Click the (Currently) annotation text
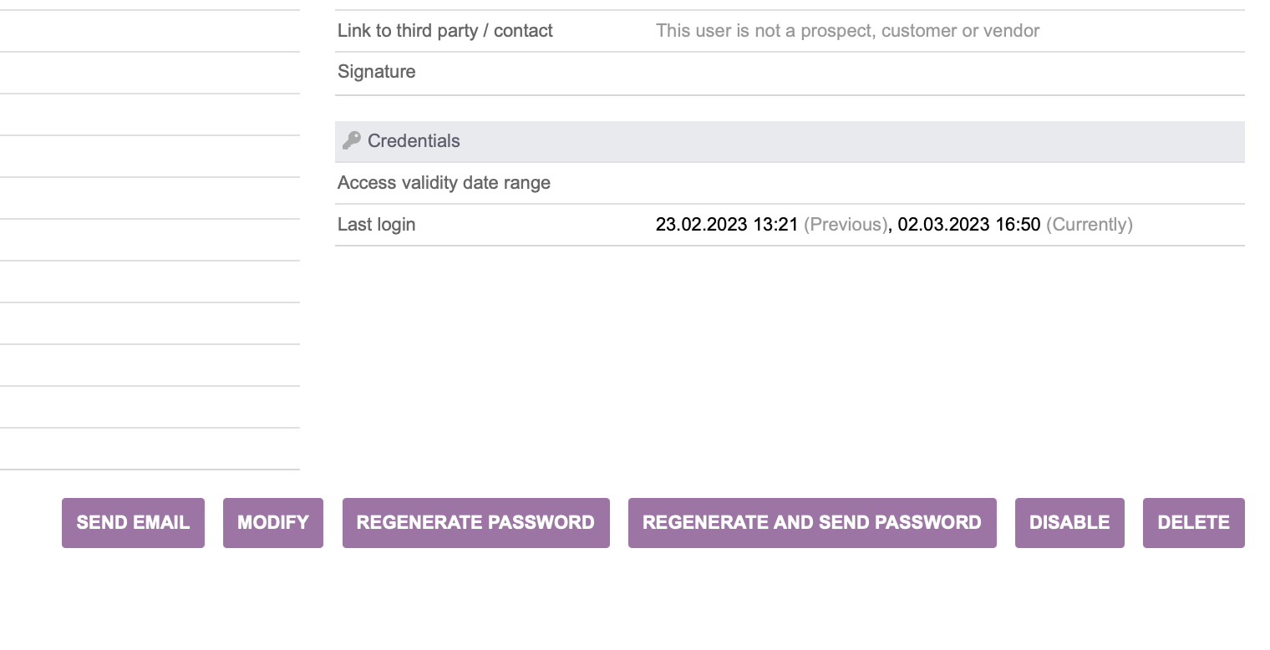Screen dimensions: 1270x650 (x=1090, y=225)
